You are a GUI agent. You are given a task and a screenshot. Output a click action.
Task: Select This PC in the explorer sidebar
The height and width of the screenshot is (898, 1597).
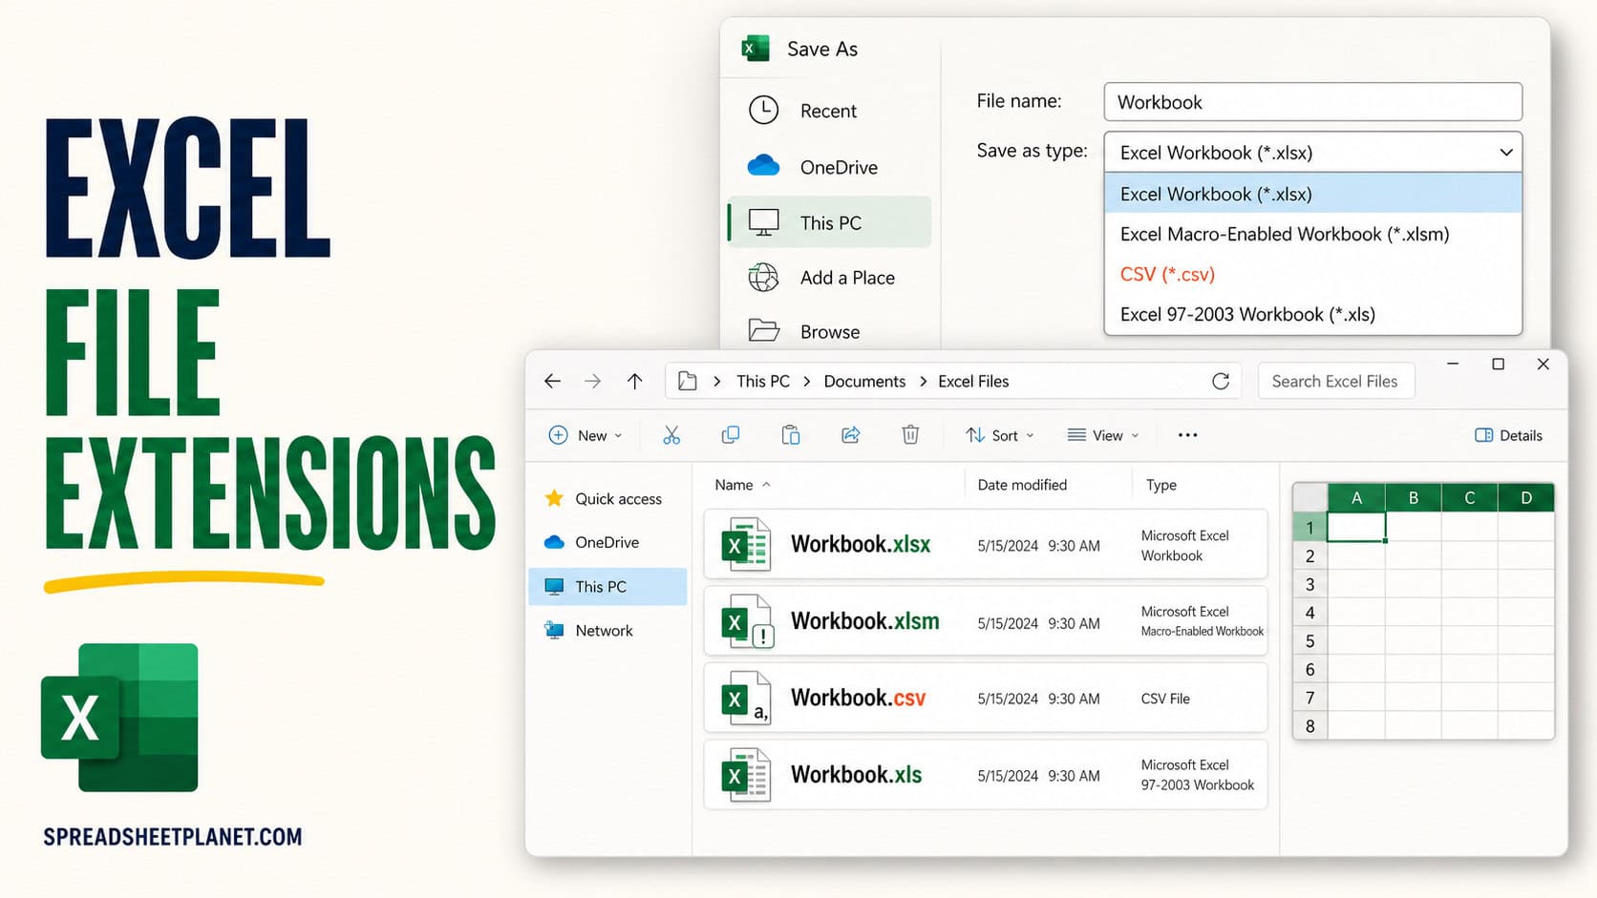tap(607, 586)
